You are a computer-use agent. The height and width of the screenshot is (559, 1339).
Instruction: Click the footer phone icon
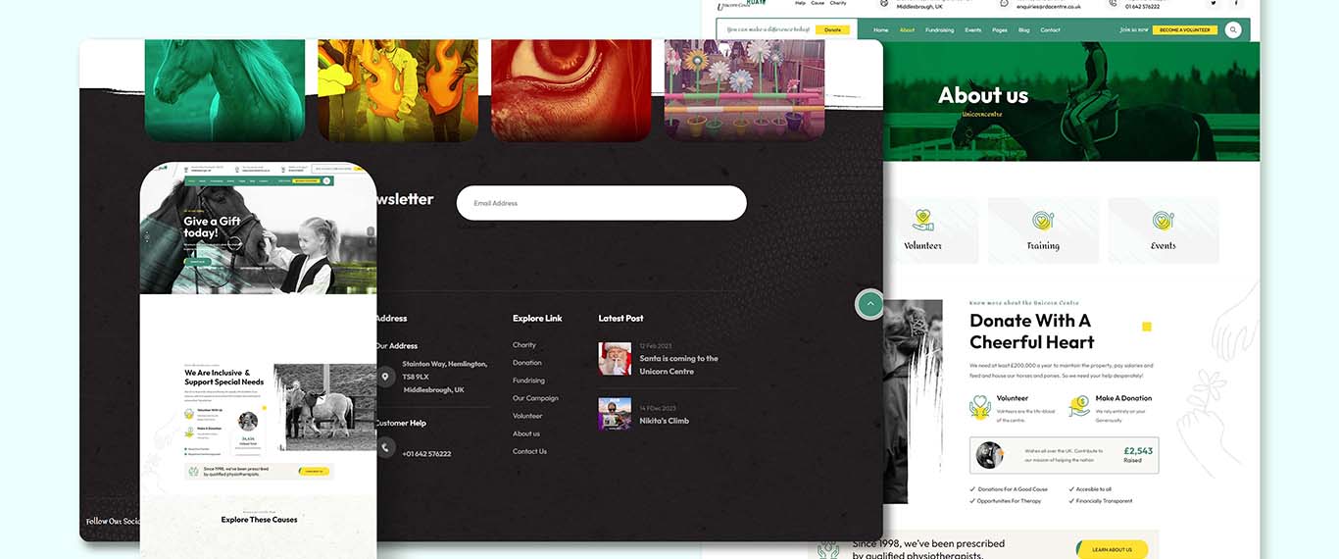pos(385,447)
